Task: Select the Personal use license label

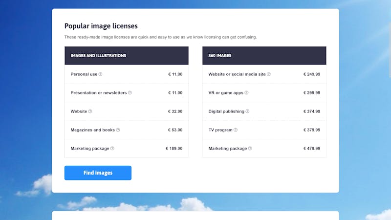Action: (84, 74)
